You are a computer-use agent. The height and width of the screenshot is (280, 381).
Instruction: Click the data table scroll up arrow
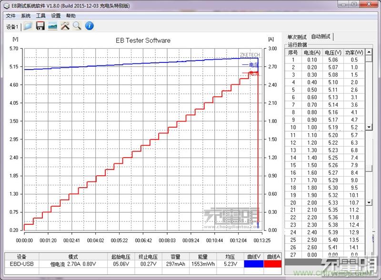click(x=369, y=52)
